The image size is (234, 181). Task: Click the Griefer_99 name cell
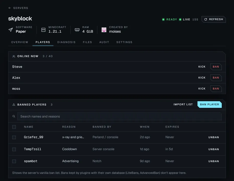pyautogui.click(x=33, y=137)
